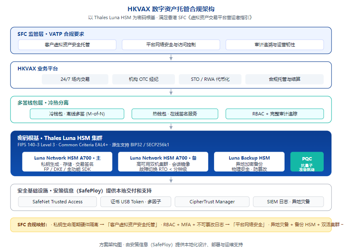Select the 证书 USB Token · 多因子 box
The image size is (347, 250).
(136, 202)
